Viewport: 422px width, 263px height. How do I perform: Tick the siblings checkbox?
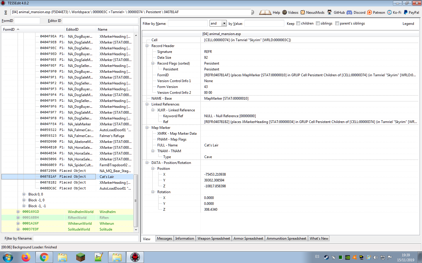[318, 23]
